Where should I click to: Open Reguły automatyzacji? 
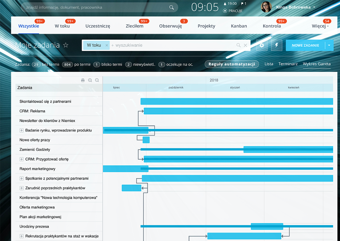click(x=232, y=64)
